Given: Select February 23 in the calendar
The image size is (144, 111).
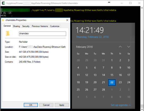Looking at the screenshot, I should pyautogui.click(x=120, y=82).
